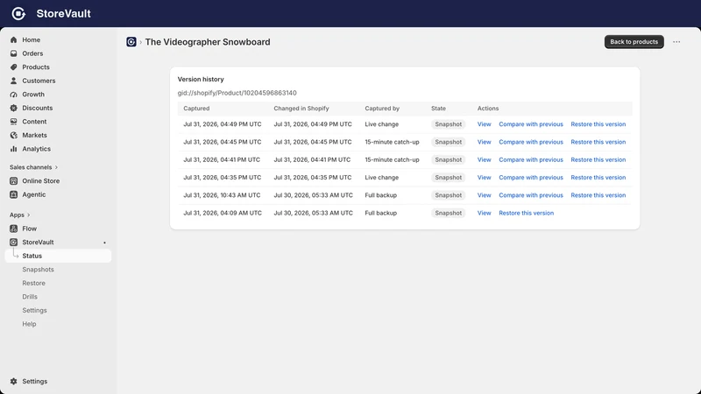Open Markets via its globe icon
The image size is (701, 394).
click(x=13, y=135)
